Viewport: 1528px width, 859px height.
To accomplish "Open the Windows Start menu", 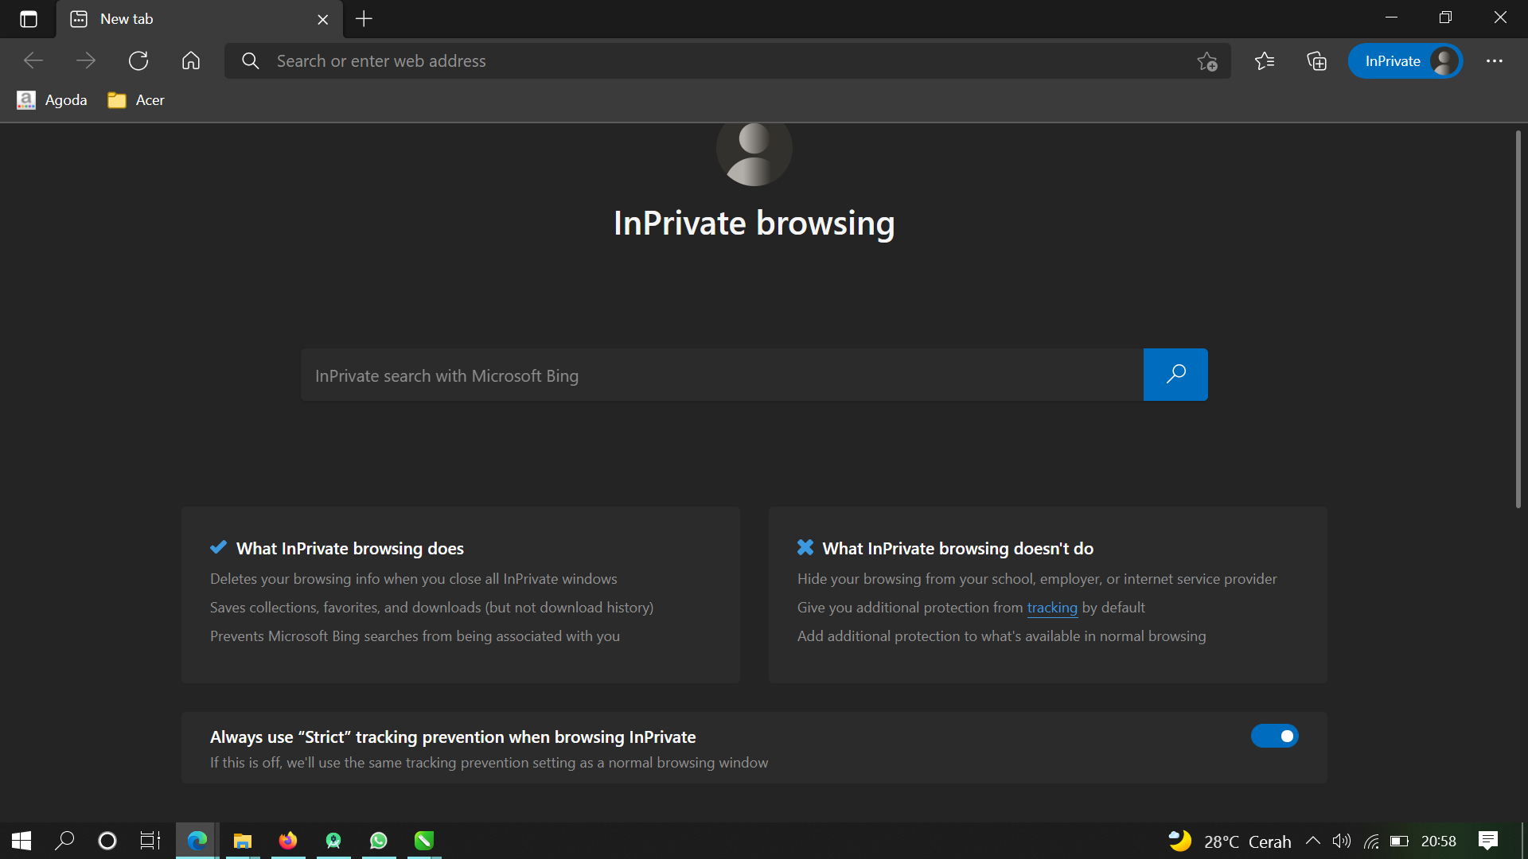I will [x=21, y=841].
